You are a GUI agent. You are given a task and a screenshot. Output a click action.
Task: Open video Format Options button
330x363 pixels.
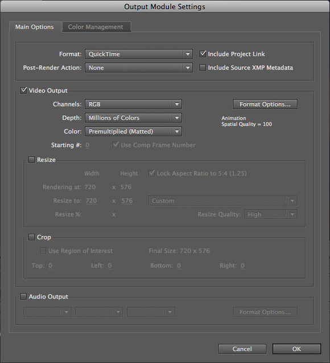coord(265,104)
